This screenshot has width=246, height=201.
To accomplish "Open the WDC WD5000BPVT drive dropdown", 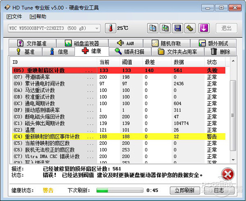I will 54,28.
